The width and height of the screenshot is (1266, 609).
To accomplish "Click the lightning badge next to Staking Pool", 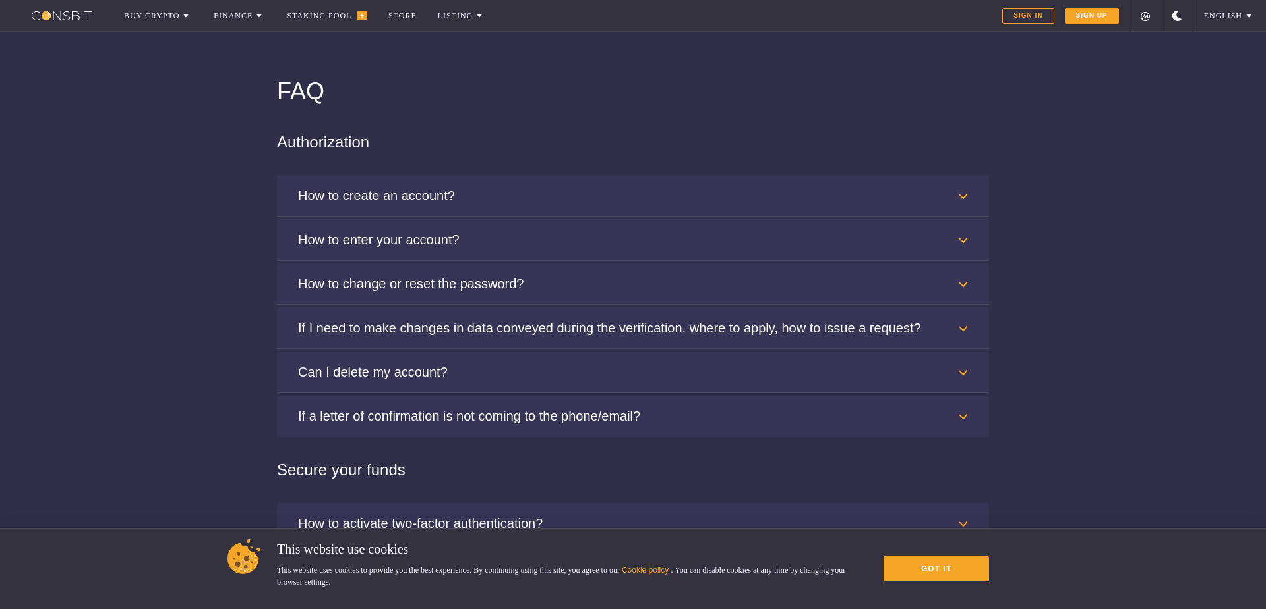I will (361, 14).
